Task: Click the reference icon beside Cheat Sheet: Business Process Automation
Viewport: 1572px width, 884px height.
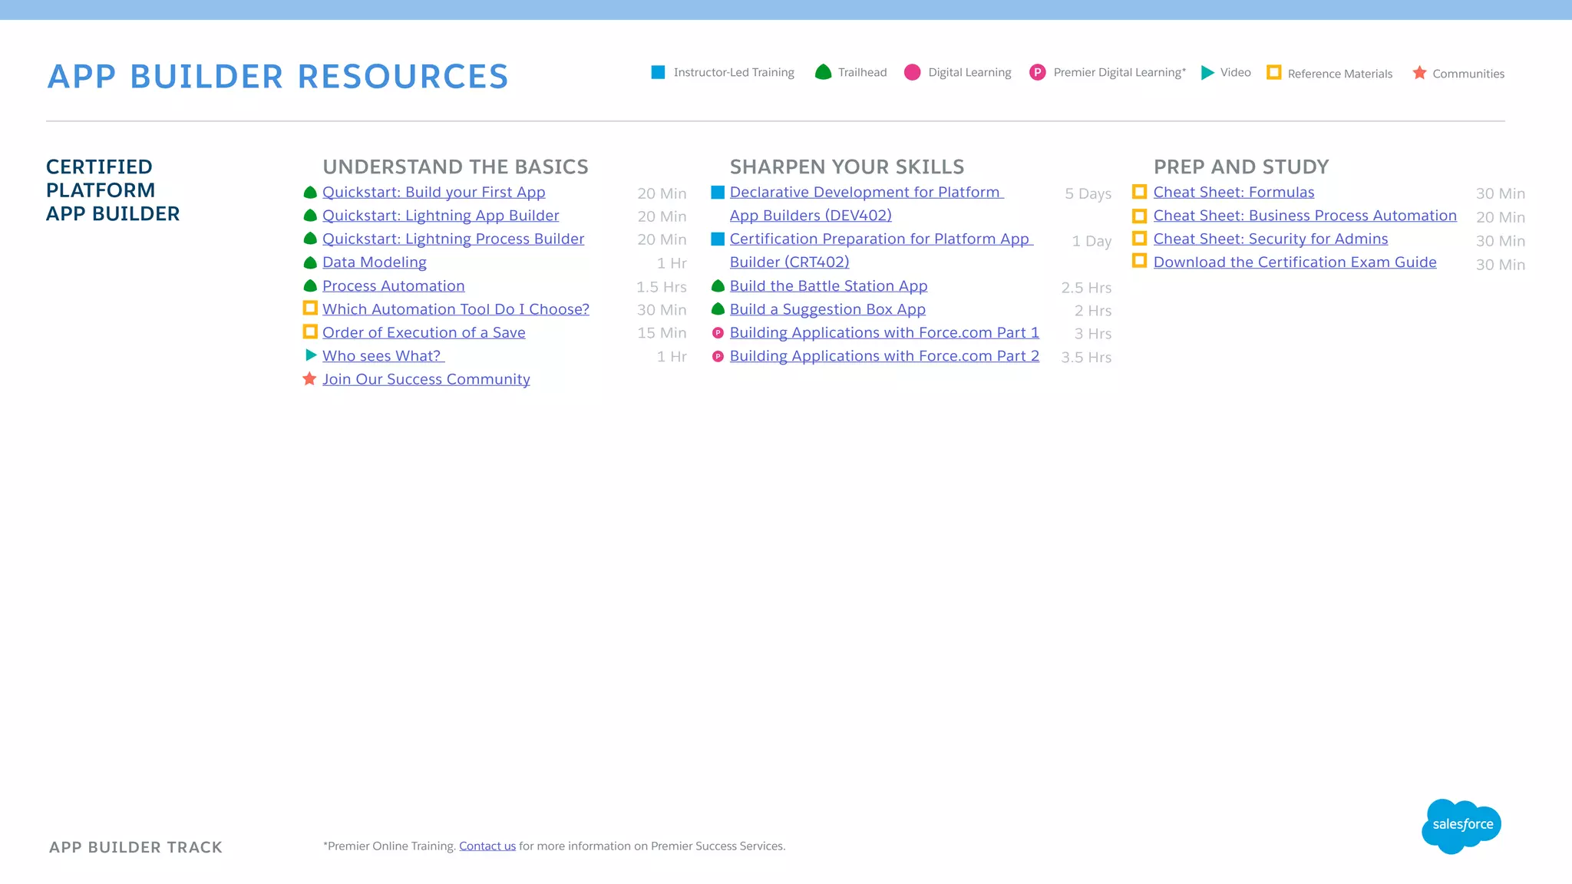Action: pyautogui.click(x=1140, y=216)
